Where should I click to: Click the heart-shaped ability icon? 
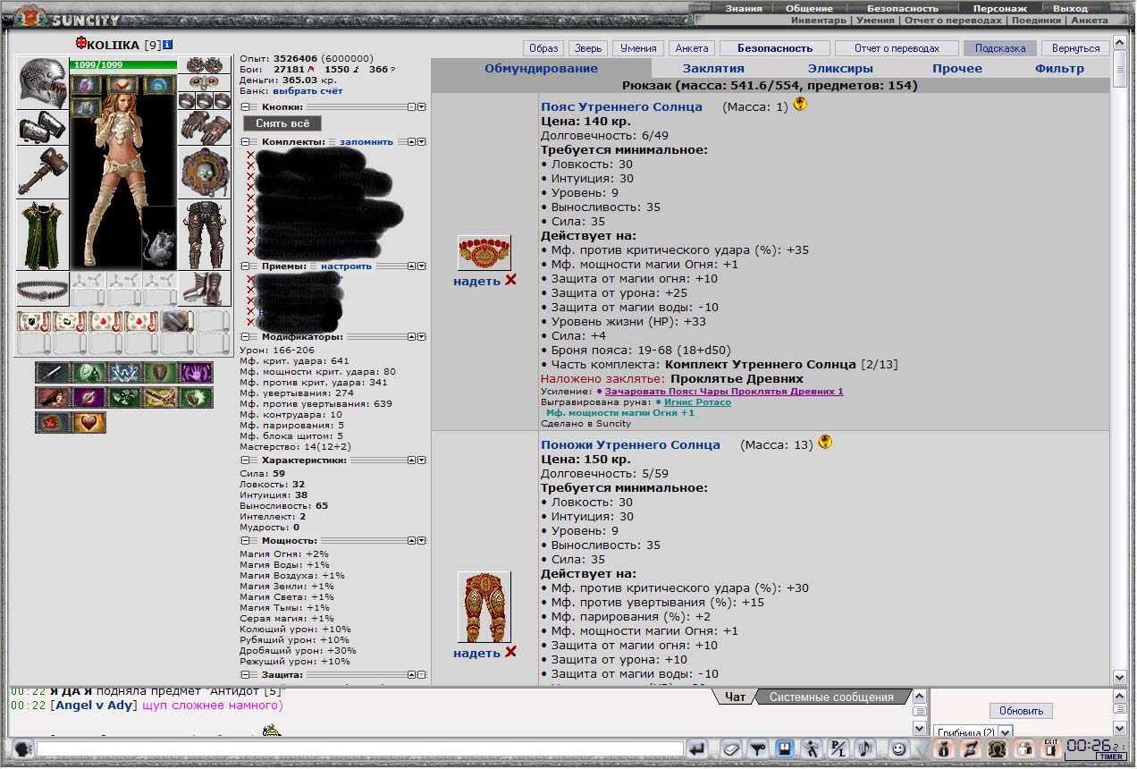[x=89, y=422]
